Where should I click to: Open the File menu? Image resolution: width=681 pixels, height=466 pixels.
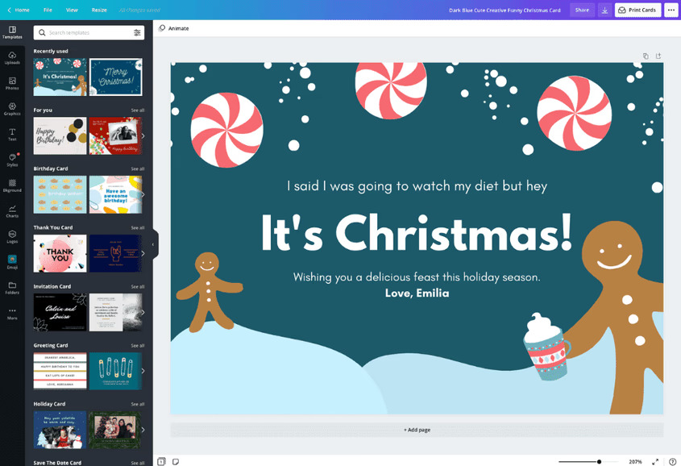coord(48,10)
